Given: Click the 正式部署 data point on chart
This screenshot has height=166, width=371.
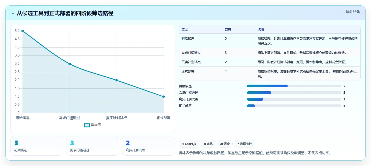Looking at the screenshot, I should tap(164, 97).
